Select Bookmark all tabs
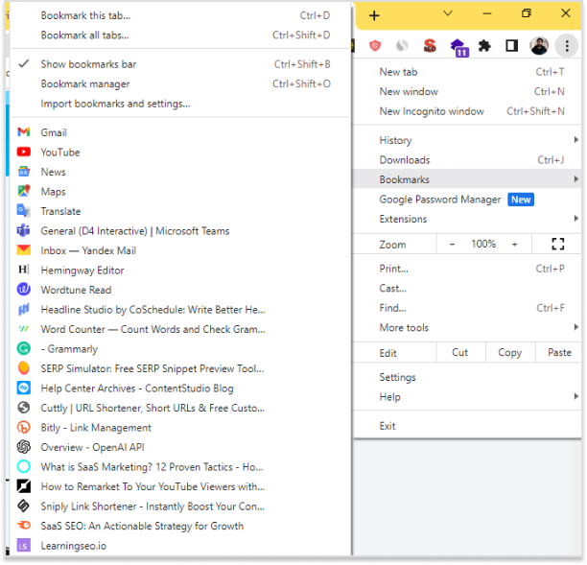This screenshot has height=565, width=587. coord(179,35)
